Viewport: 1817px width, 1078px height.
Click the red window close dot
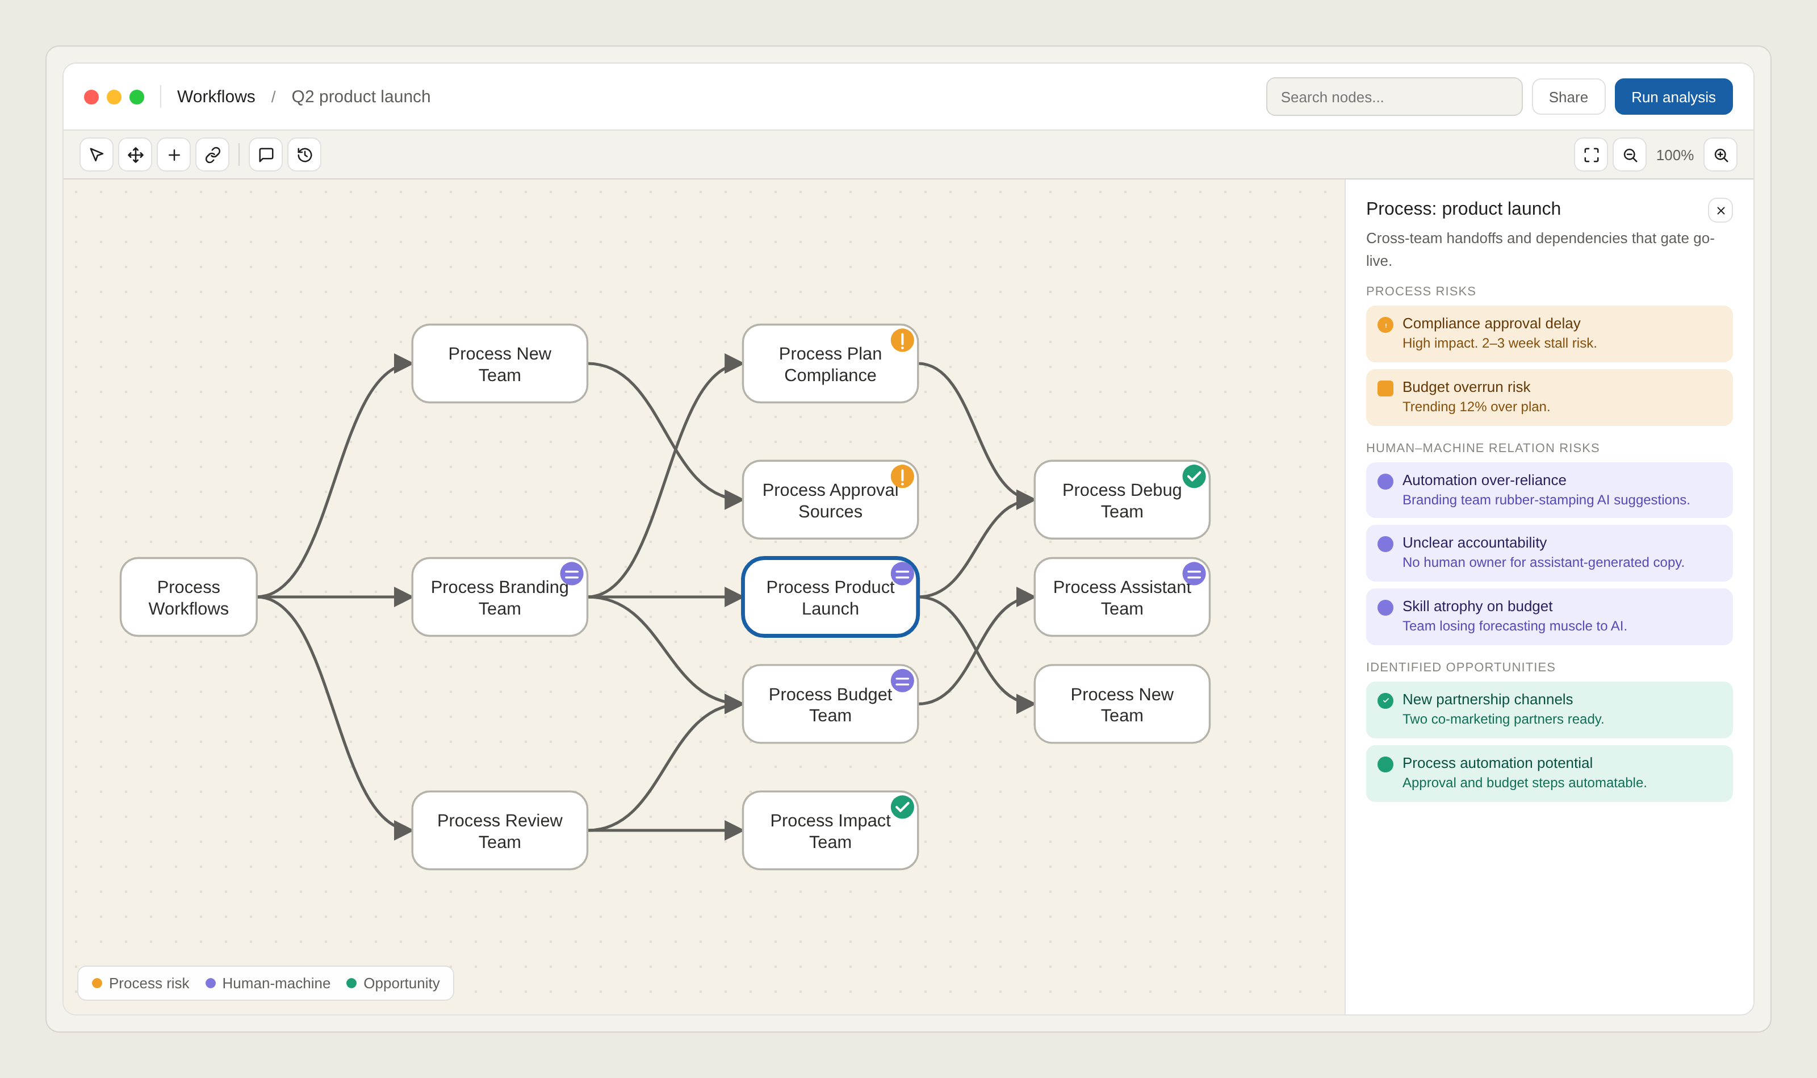pyautogui.click(x=91, y=97)
